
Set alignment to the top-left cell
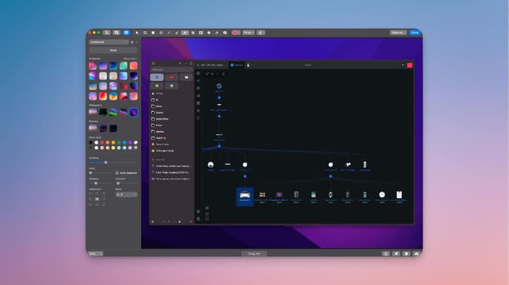[90, 194]
